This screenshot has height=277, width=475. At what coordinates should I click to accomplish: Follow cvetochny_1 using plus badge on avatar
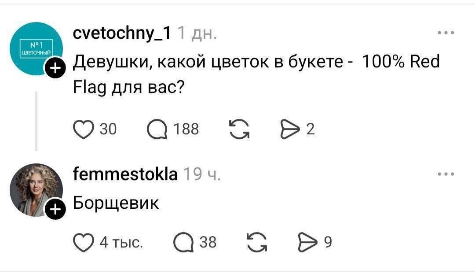(x=55, y=68)
